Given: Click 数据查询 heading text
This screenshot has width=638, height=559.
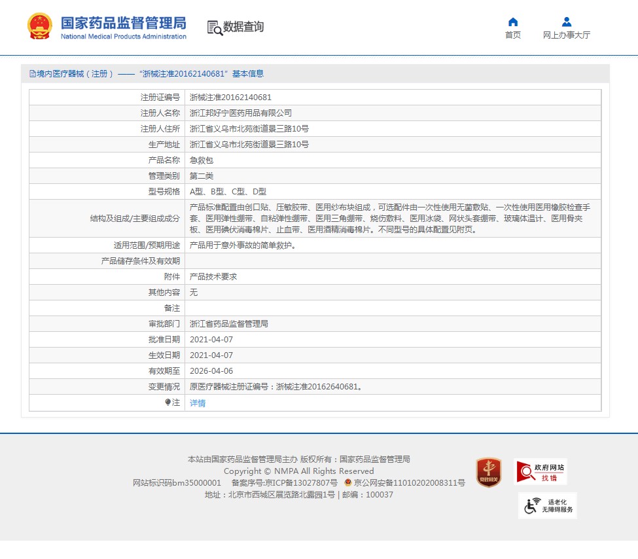Looking at the screenshot, I should click(x=243, y=27).
